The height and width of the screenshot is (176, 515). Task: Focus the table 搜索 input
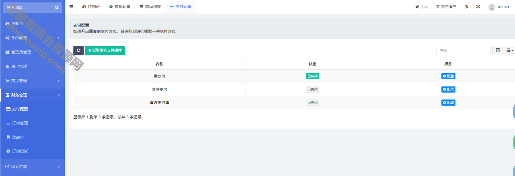(x=463, y=50)
